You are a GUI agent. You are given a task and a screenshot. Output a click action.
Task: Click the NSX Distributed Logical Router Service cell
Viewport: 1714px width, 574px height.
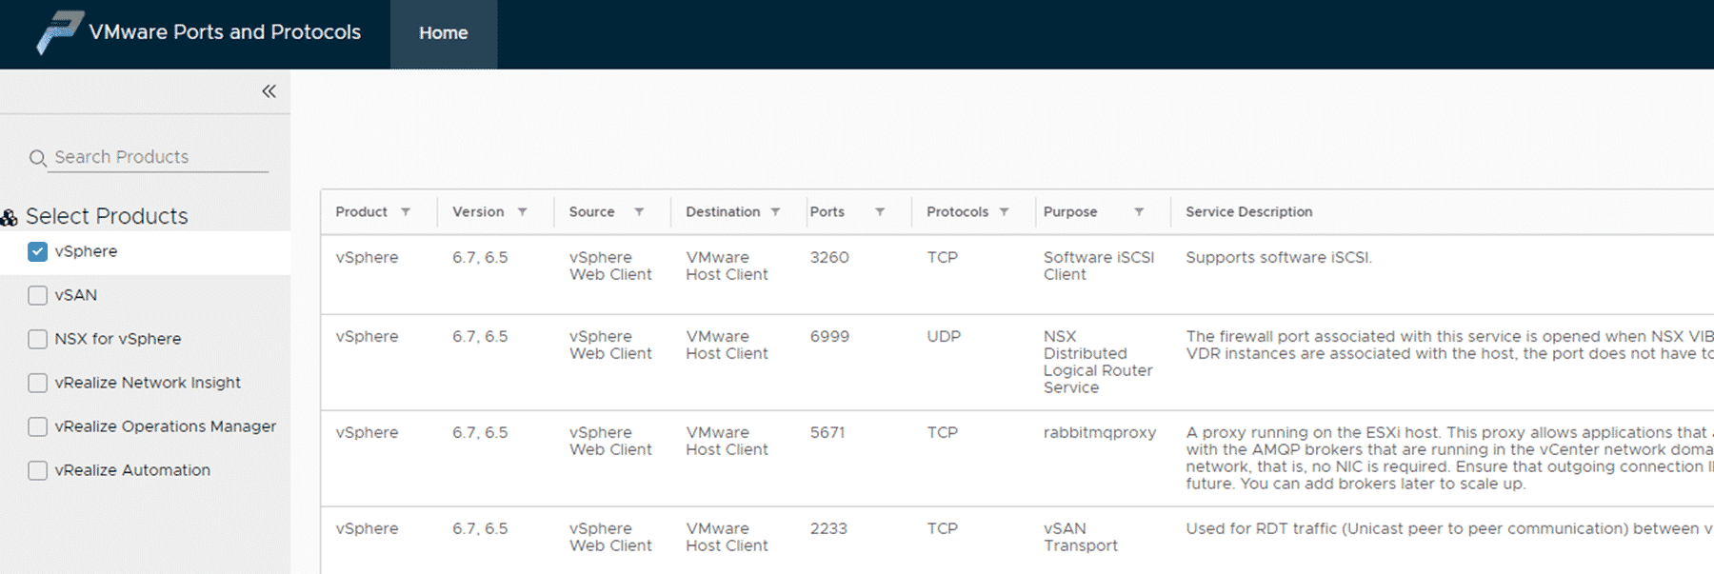click(1098, 363)
